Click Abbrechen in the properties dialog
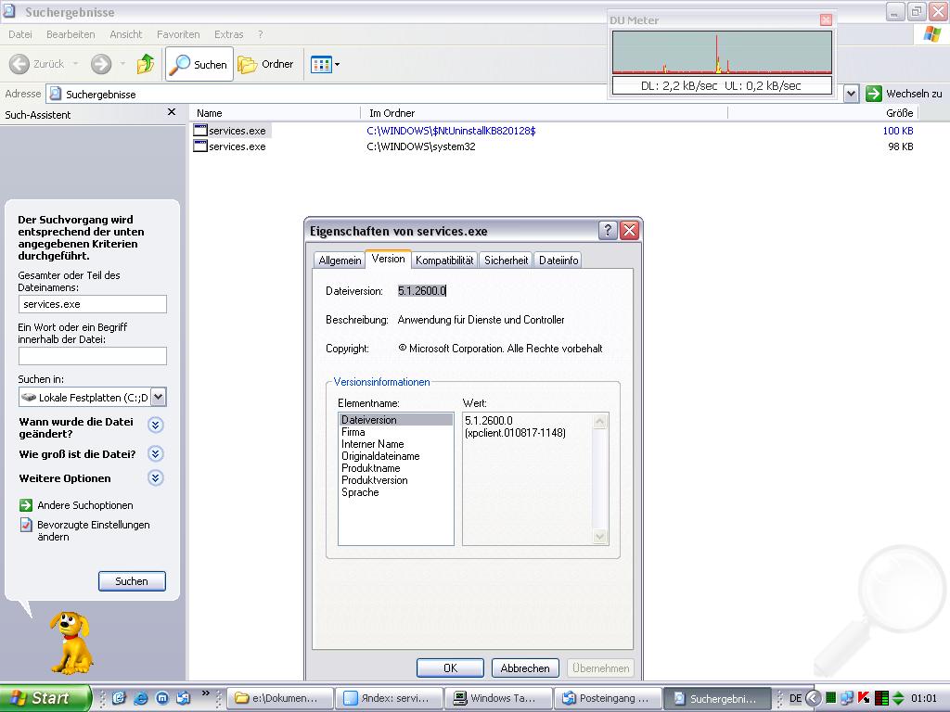This screenshot has height=712, width=950. [x=525, y=667]
